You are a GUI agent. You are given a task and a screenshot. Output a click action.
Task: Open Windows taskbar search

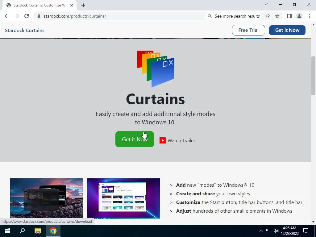click(x=22, y=231)
